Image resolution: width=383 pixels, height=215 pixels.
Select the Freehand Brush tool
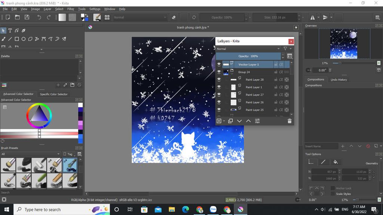tap(3, 39)
